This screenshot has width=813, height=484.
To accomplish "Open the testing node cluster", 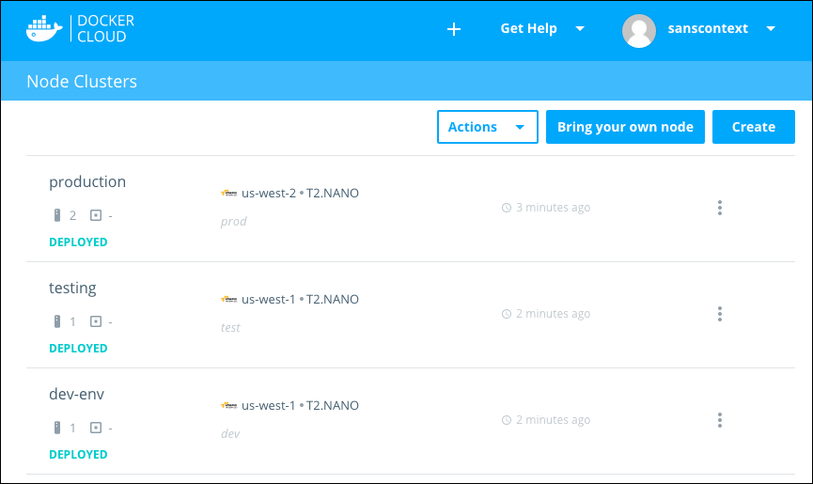I will [x=72, y=289].
